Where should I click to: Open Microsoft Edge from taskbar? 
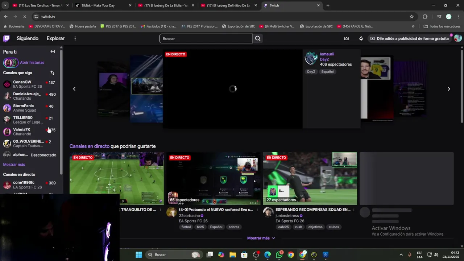(268, 255)
